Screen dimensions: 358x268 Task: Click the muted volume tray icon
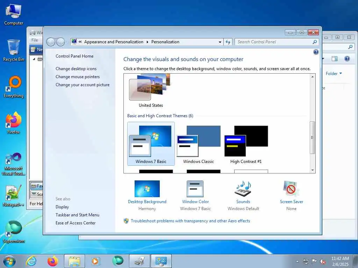323,261
